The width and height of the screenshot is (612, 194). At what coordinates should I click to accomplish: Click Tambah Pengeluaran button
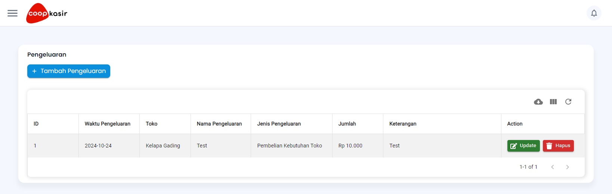(69, 71)
